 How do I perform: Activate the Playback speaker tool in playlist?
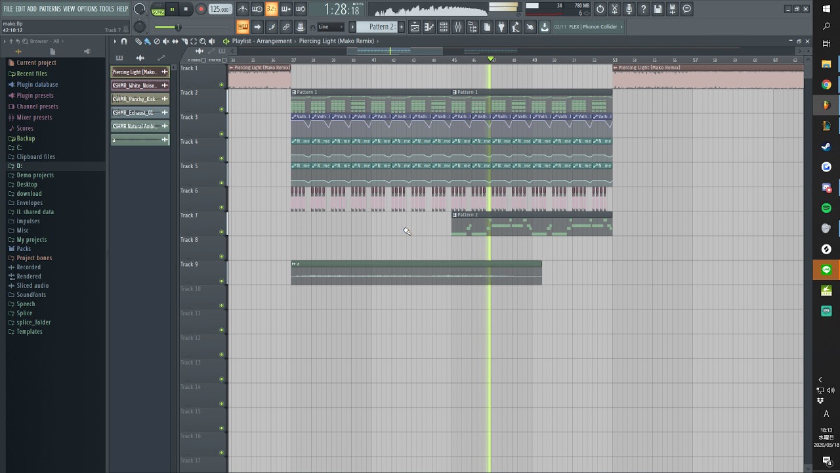pyautogui.click(x=212, y=41)
